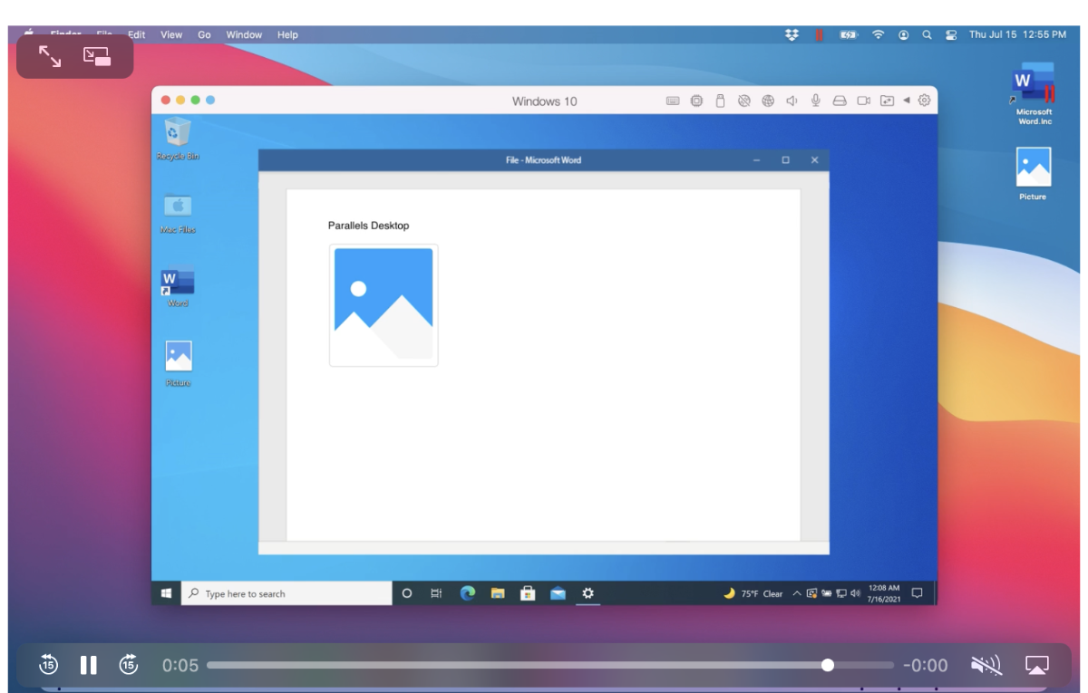Screen dimensions: 1088x693
Task: Select Microsoft Word.lnc icon on Mac desktop
Action: coord(1034,93)
